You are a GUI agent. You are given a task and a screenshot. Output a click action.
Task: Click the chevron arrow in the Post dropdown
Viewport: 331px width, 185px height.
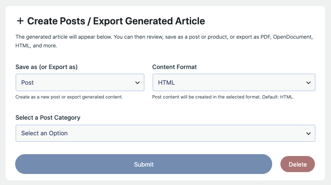pyautogui.click(x=137, y=83)
